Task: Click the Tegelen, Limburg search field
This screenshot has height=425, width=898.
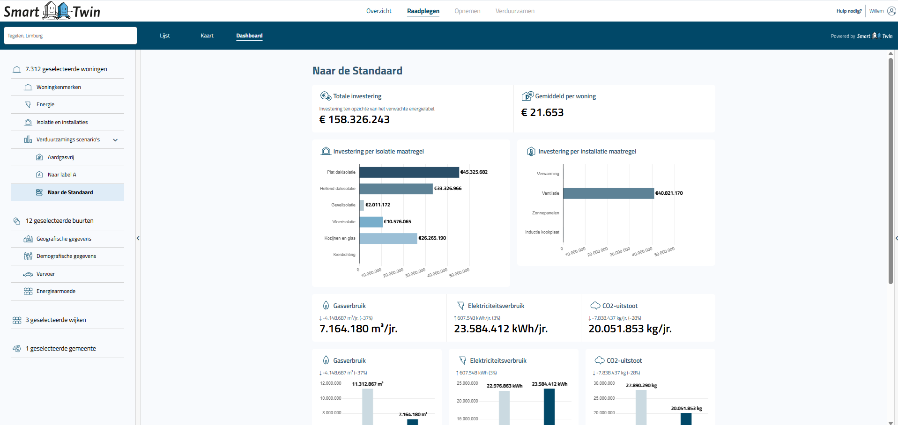Action: pyautogui.click(x=70, y=36)
